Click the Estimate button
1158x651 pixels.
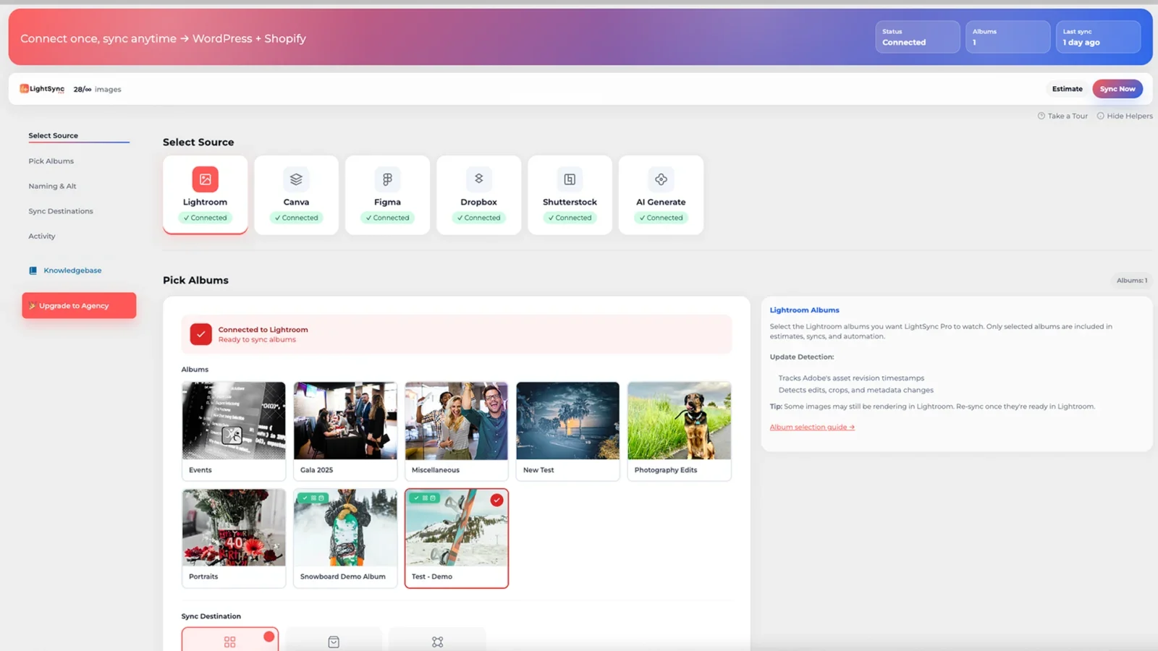tap(1067, 89)
